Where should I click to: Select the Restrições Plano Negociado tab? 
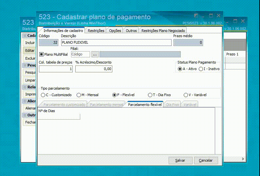(163, 31)
